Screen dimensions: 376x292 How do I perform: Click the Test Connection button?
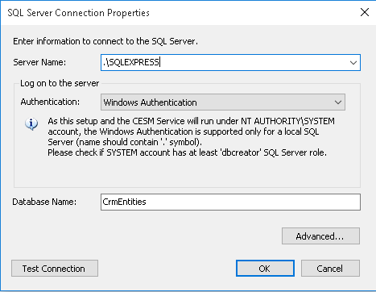pyautogui.click(x=55, y=268)
